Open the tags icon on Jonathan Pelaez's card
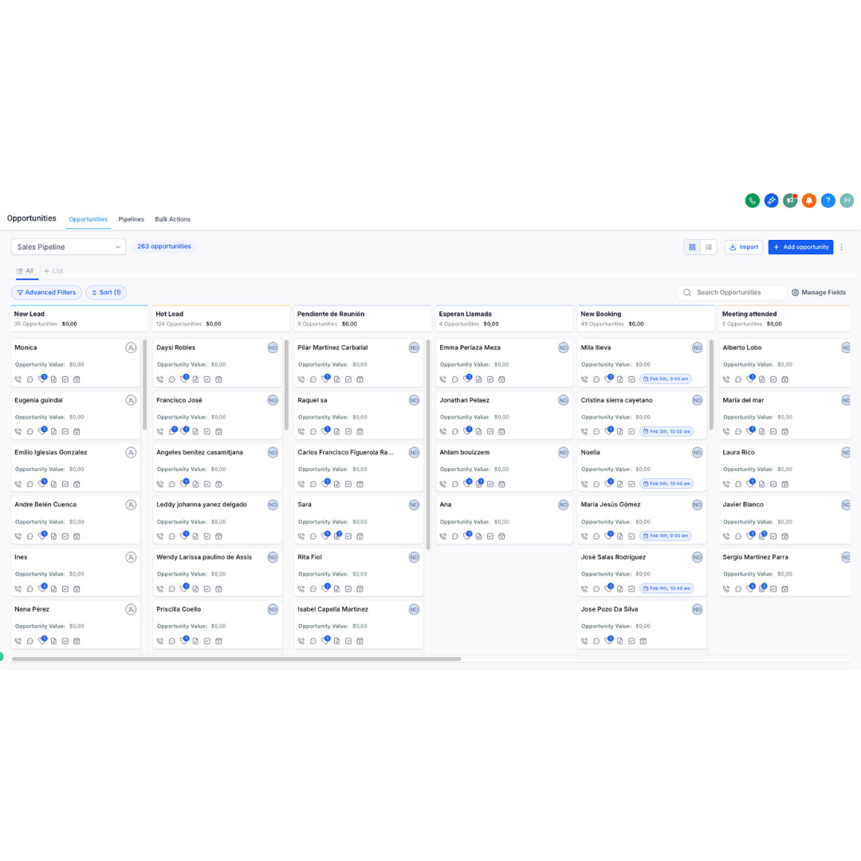 (x=467, y=431)
